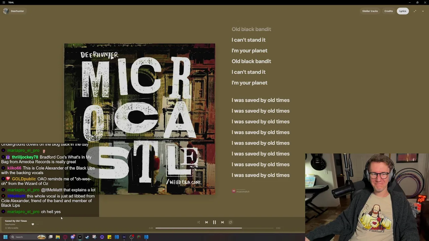This screenshot has height=241, width=429.
Task: Jump to first 'I'm your planet' lyric
Action: coord(249,51)
